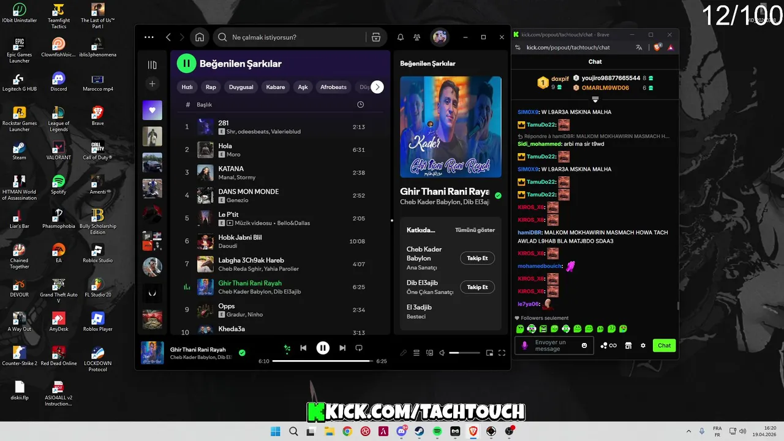Select the Duygusal filter chip

(241, 87)
